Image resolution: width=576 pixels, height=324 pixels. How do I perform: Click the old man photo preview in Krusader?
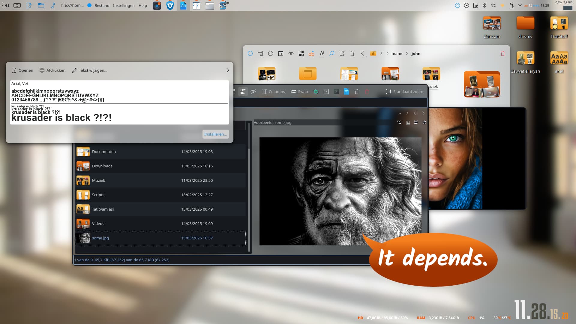tap(340, 191)
